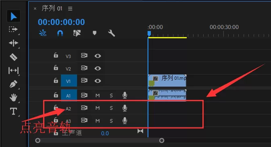Enable voice-over record on A2

click(x=125, y=108)
